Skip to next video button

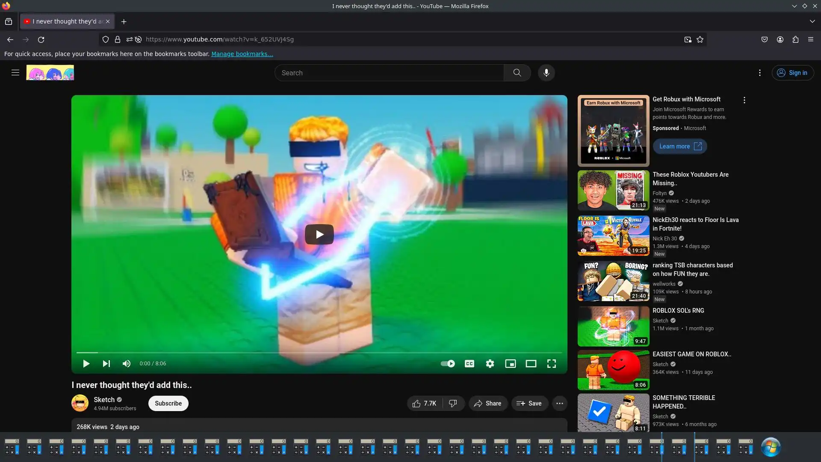pos(106,364)
